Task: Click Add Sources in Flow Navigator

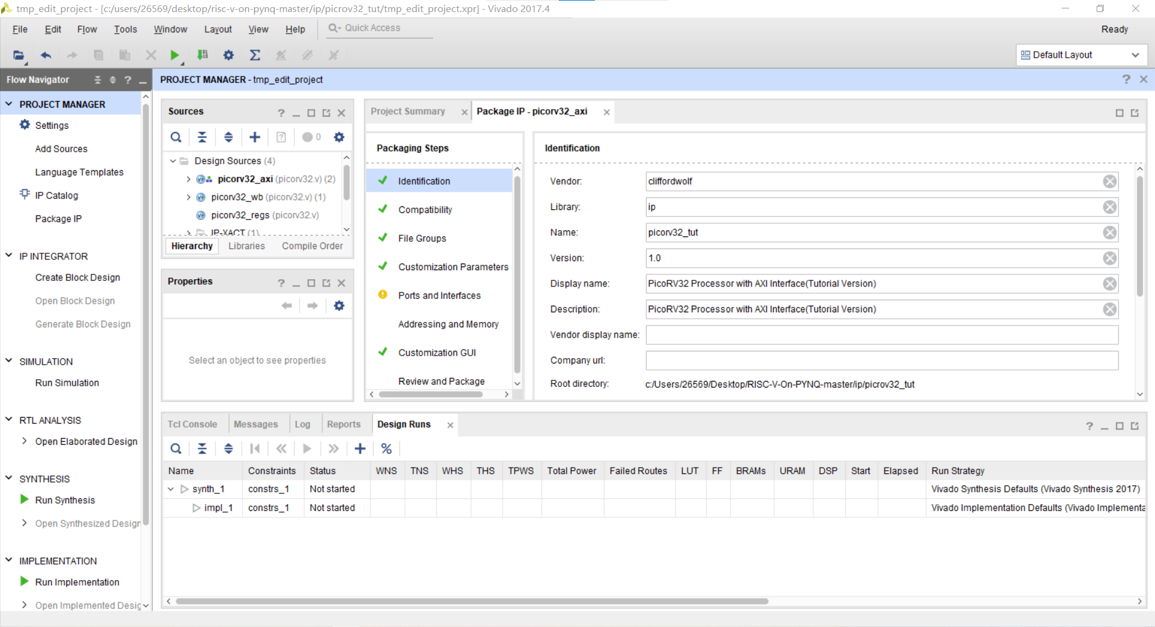Action: click(x=61, y=149)
